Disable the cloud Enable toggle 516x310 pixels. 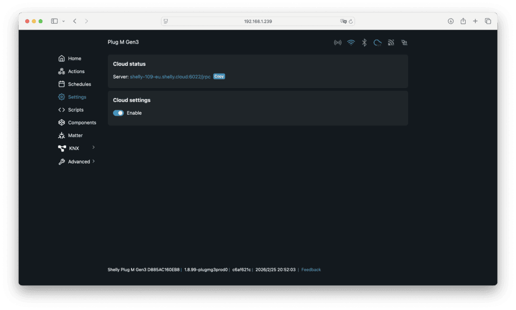[118, 113]
